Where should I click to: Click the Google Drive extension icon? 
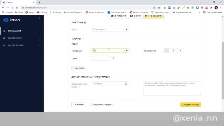pyautogui.click(x=165, y=8)
